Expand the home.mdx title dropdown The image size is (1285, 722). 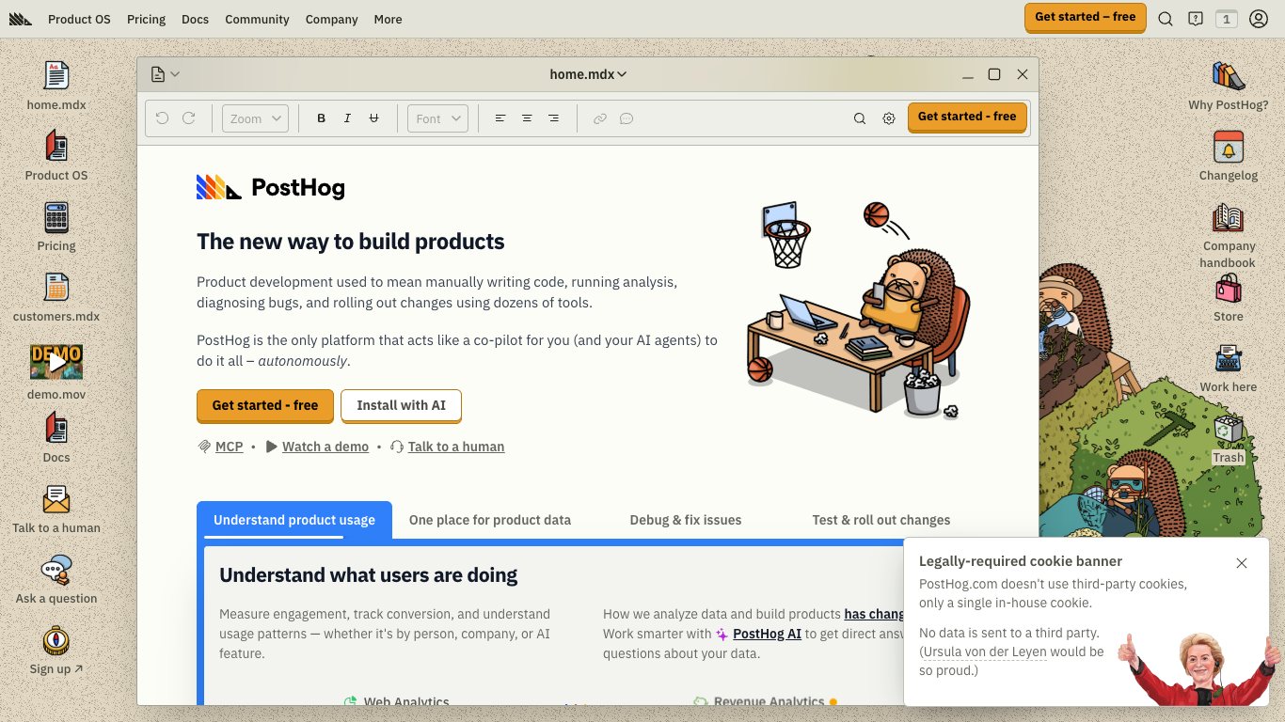tap(589, 74)
